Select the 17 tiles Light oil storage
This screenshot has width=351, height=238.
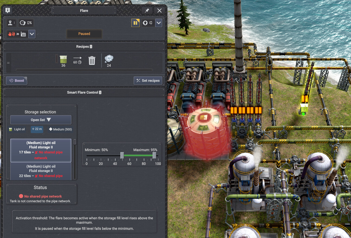(41, 150)
